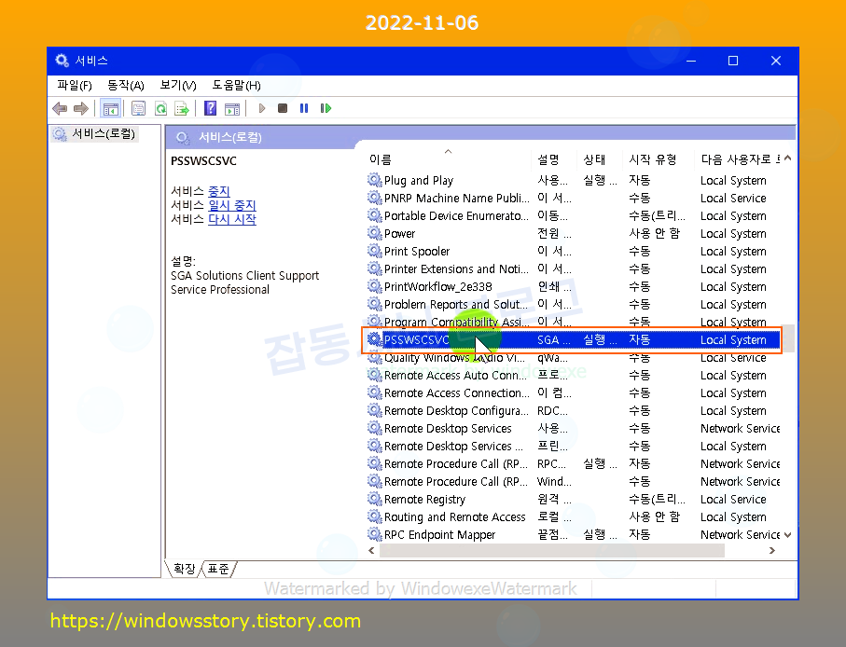Select Remote Access Auto Connection service
Screen dimensions: 846x647
pos(573,375)
